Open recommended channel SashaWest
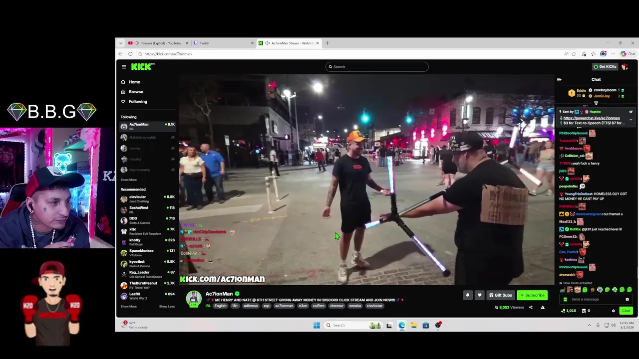The width and height of the screenshot is (639, 359). pos(148,209)
